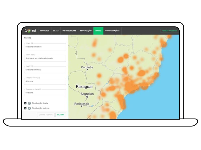Click the Gofind logo
This screenshot has width=201, height=150.
tap(30, 30)
